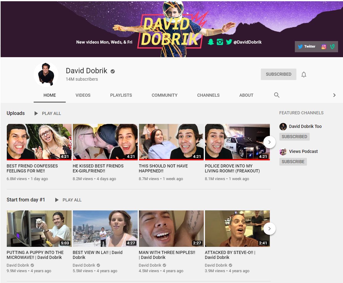343x283 pixels.
Task: Click title ATTACKED BY STEVE-O!!
Action: point(230,255)
